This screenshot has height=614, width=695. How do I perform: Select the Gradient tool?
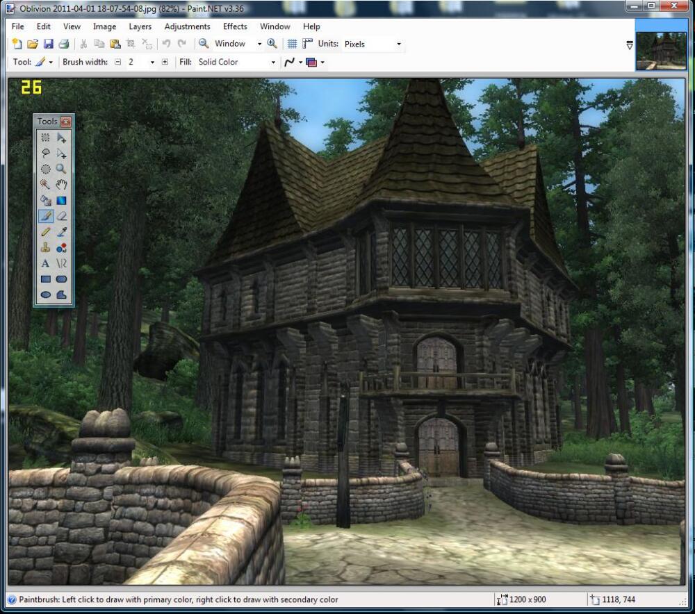62,201
